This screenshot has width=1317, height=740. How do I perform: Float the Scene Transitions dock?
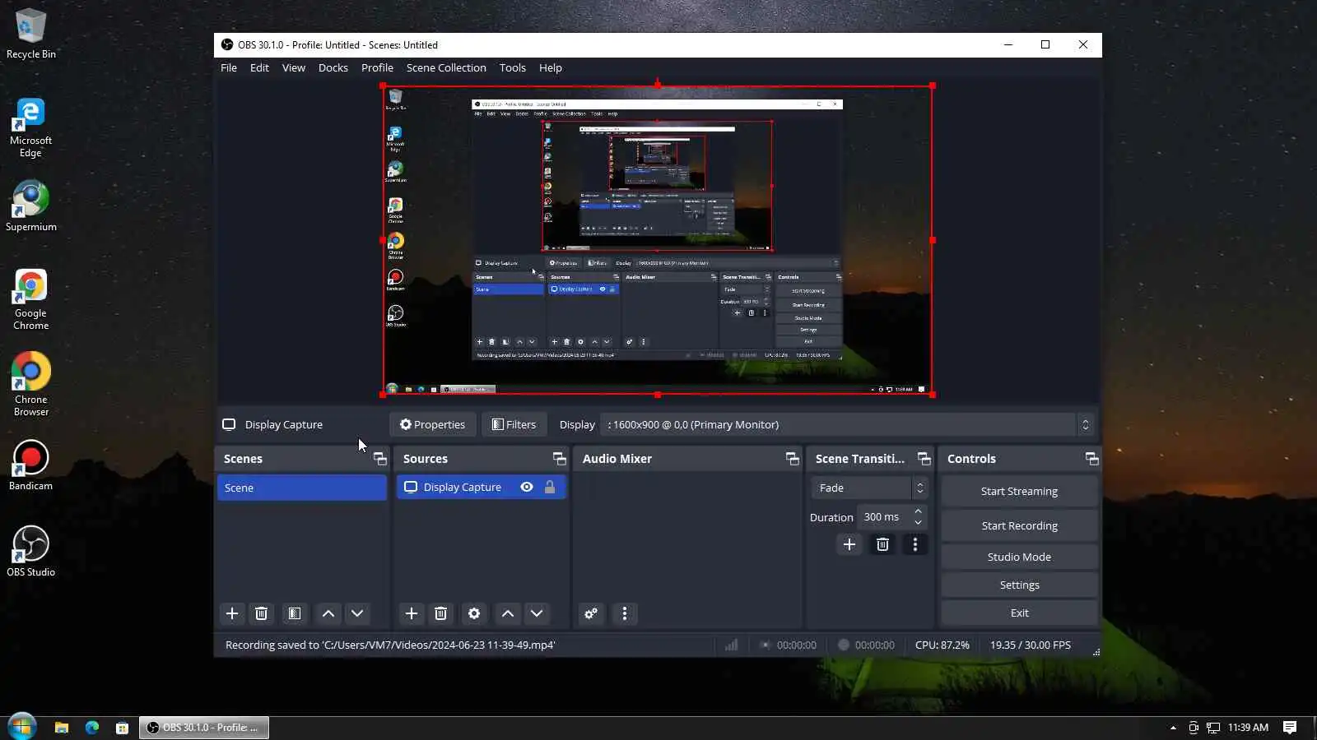click(924, 459)
